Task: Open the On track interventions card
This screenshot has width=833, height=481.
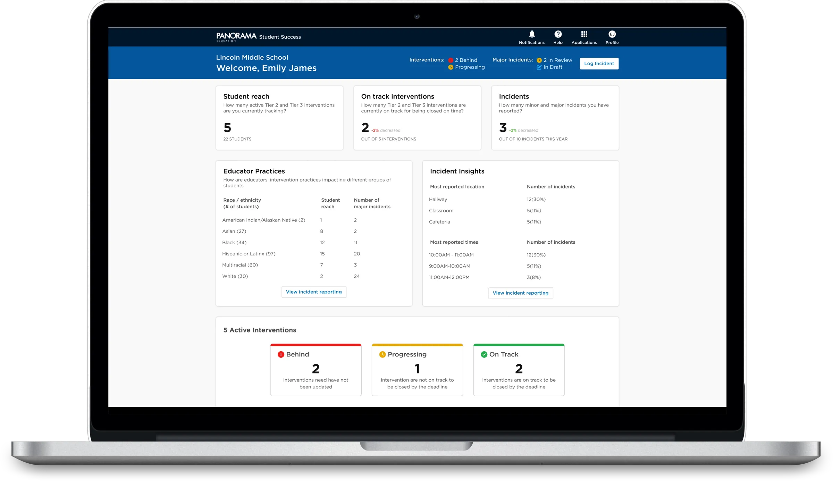Action: tap(417, 118)
